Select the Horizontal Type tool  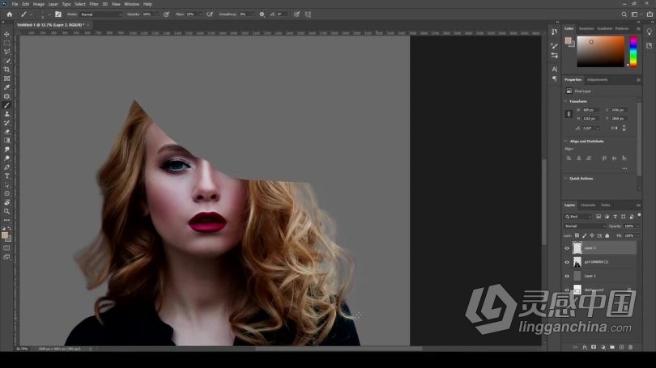point(7,176)
